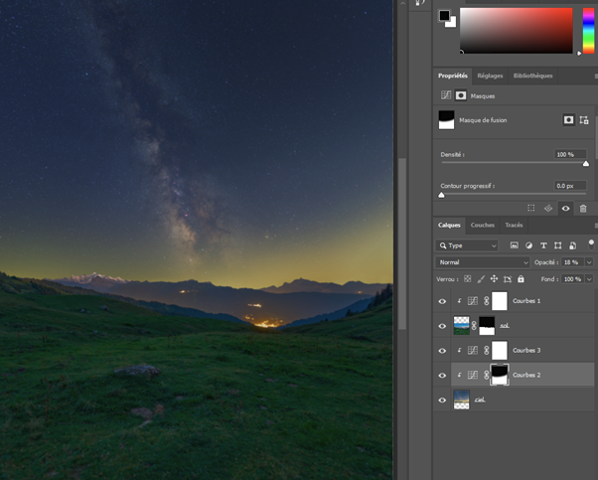
Task: Select the pixel mask button beside Masque de fusion
Action: pyautogui.click(x=568, y=120)
